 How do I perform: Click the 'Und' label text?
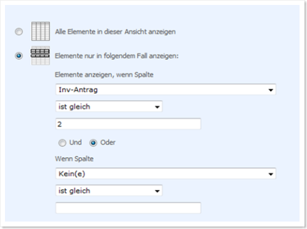[75, 142]
